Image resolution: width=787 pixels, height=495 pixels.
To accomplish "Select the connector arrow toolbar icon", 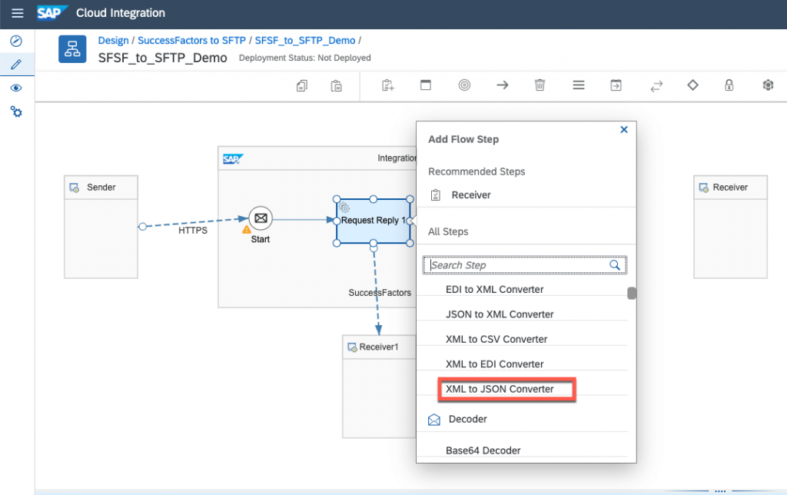I will (503, 85).
